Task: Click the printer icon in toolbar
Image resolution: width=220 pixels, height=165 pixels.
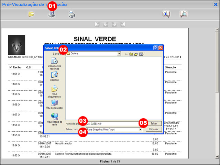Action: (71, 14)
